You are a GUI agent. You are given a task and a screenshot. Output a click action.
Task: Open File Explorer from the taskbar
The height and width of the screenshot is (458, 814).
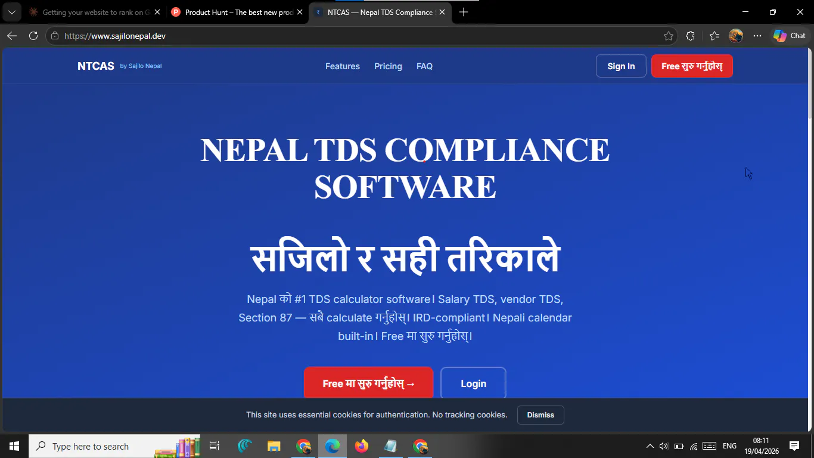[274, 446]
